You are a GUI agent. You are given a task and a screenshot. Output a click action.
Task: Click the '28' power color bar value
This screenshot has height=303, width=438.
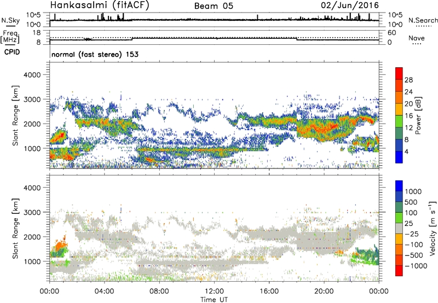coord(408,80)
